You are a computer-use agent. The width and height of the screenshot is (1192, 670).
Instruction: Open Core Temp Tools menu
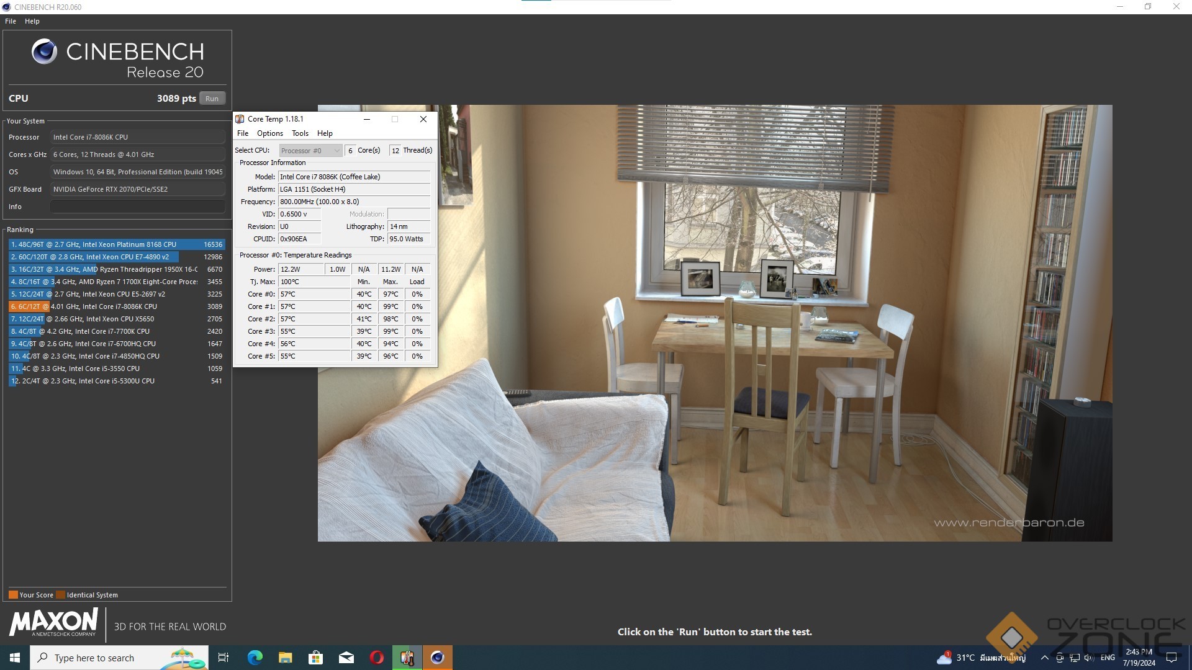300,133
